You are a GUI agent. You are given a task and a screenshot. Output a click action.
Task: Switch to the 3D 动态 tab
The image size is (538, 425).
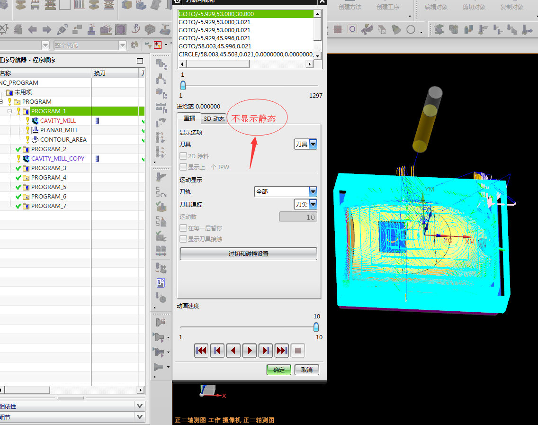[x=214, y=119]
